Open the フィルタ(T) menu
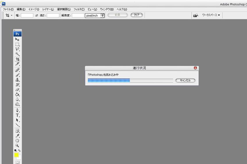 (x=79, y=9)
